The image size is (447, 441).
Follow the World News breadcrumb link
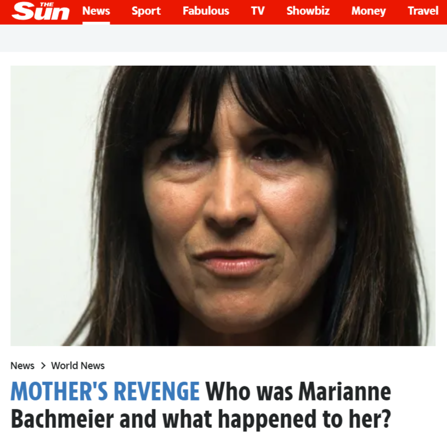point(78,365)
